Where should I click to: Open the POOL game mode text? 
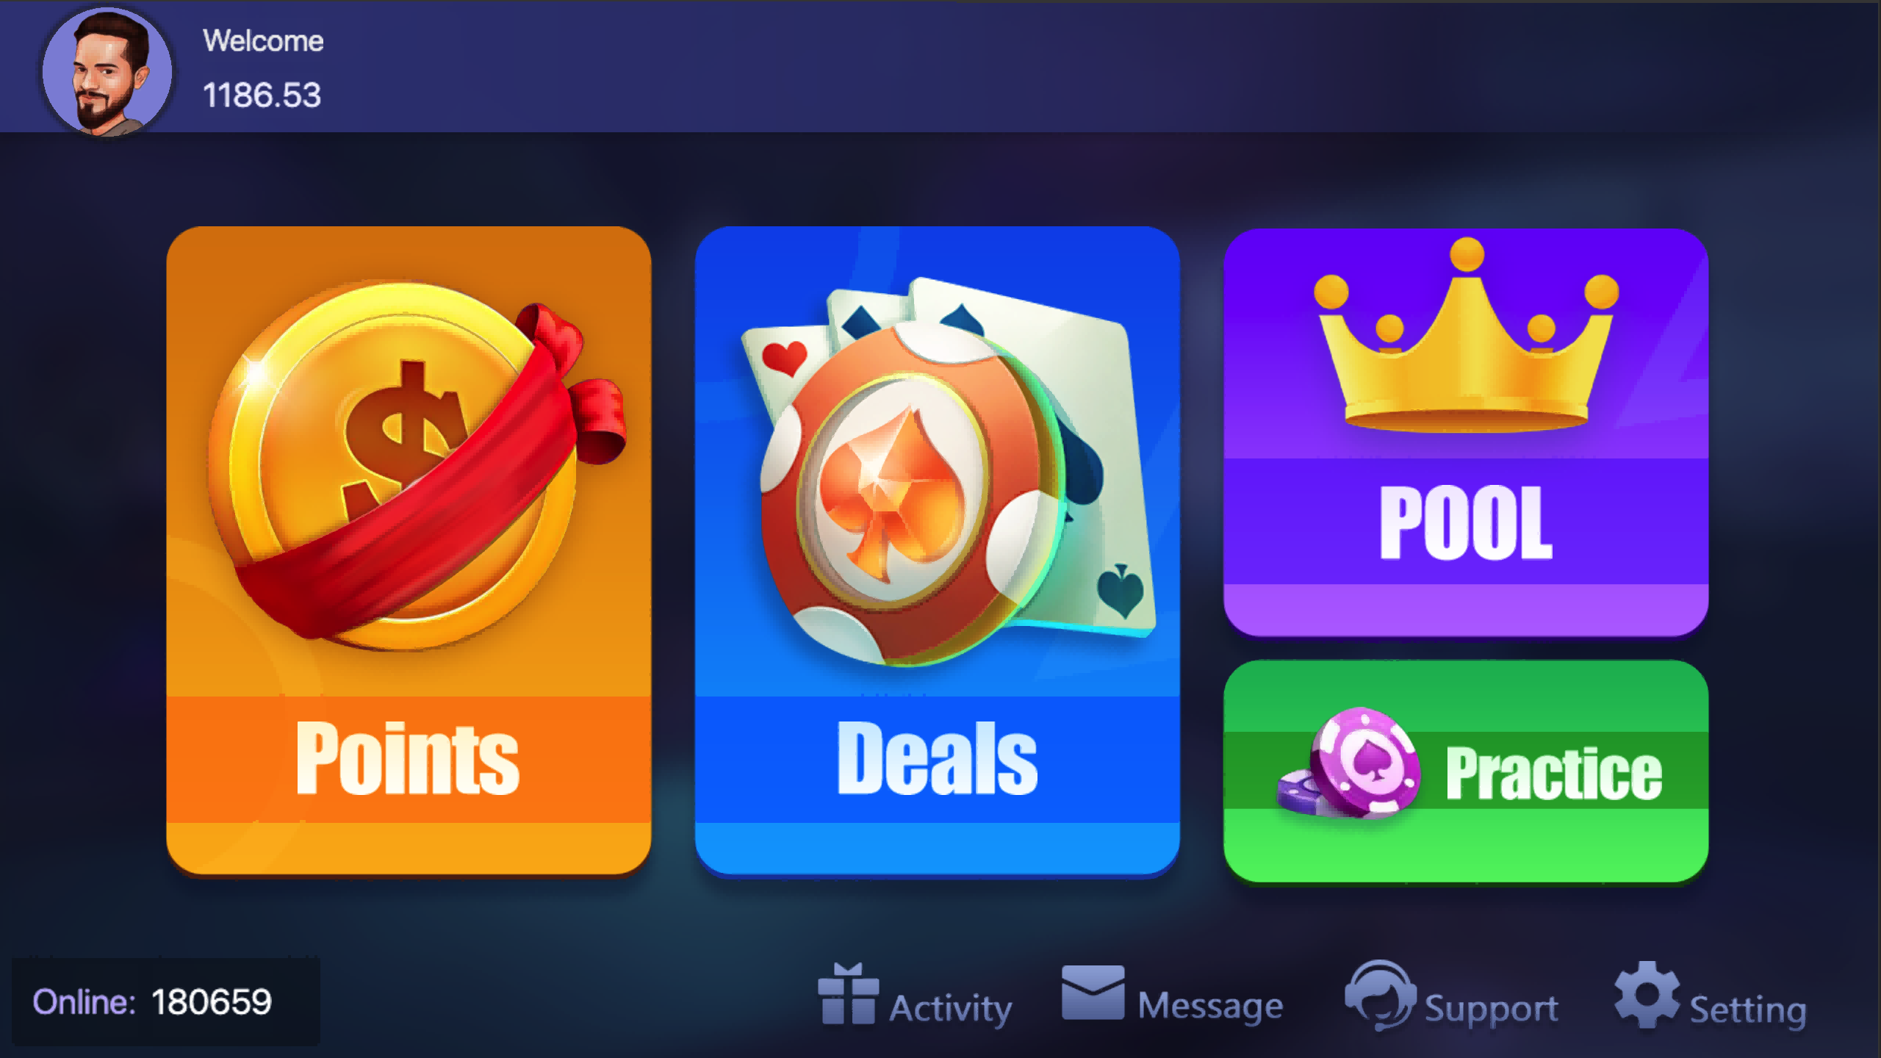[x=1466, y=522]
